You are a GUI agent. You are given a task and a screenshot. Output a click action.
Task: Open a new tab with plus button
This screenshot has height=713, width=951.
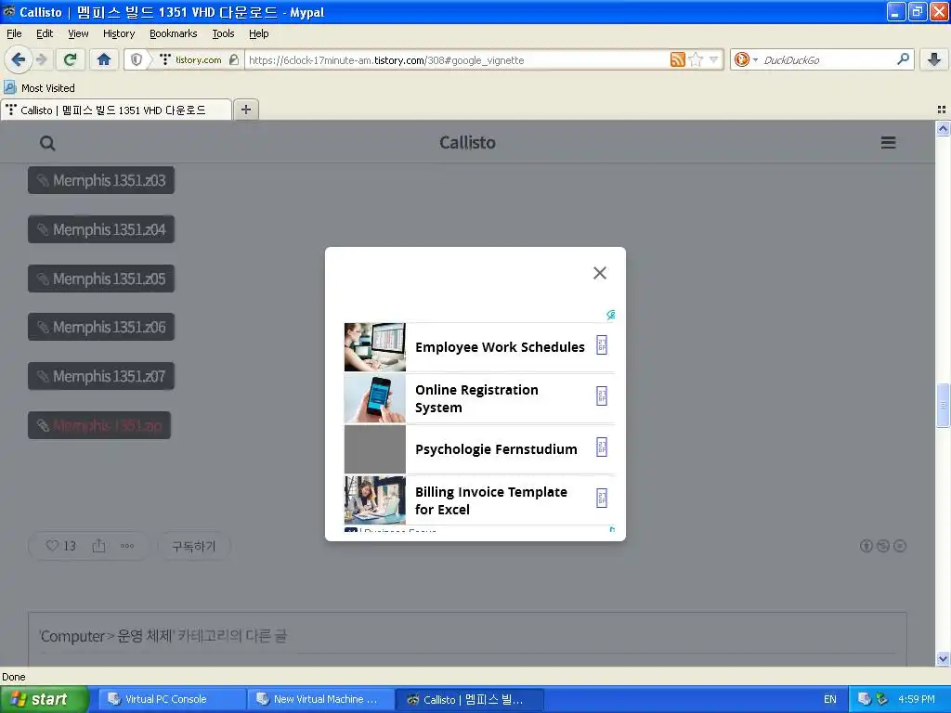tap(245, 110)
